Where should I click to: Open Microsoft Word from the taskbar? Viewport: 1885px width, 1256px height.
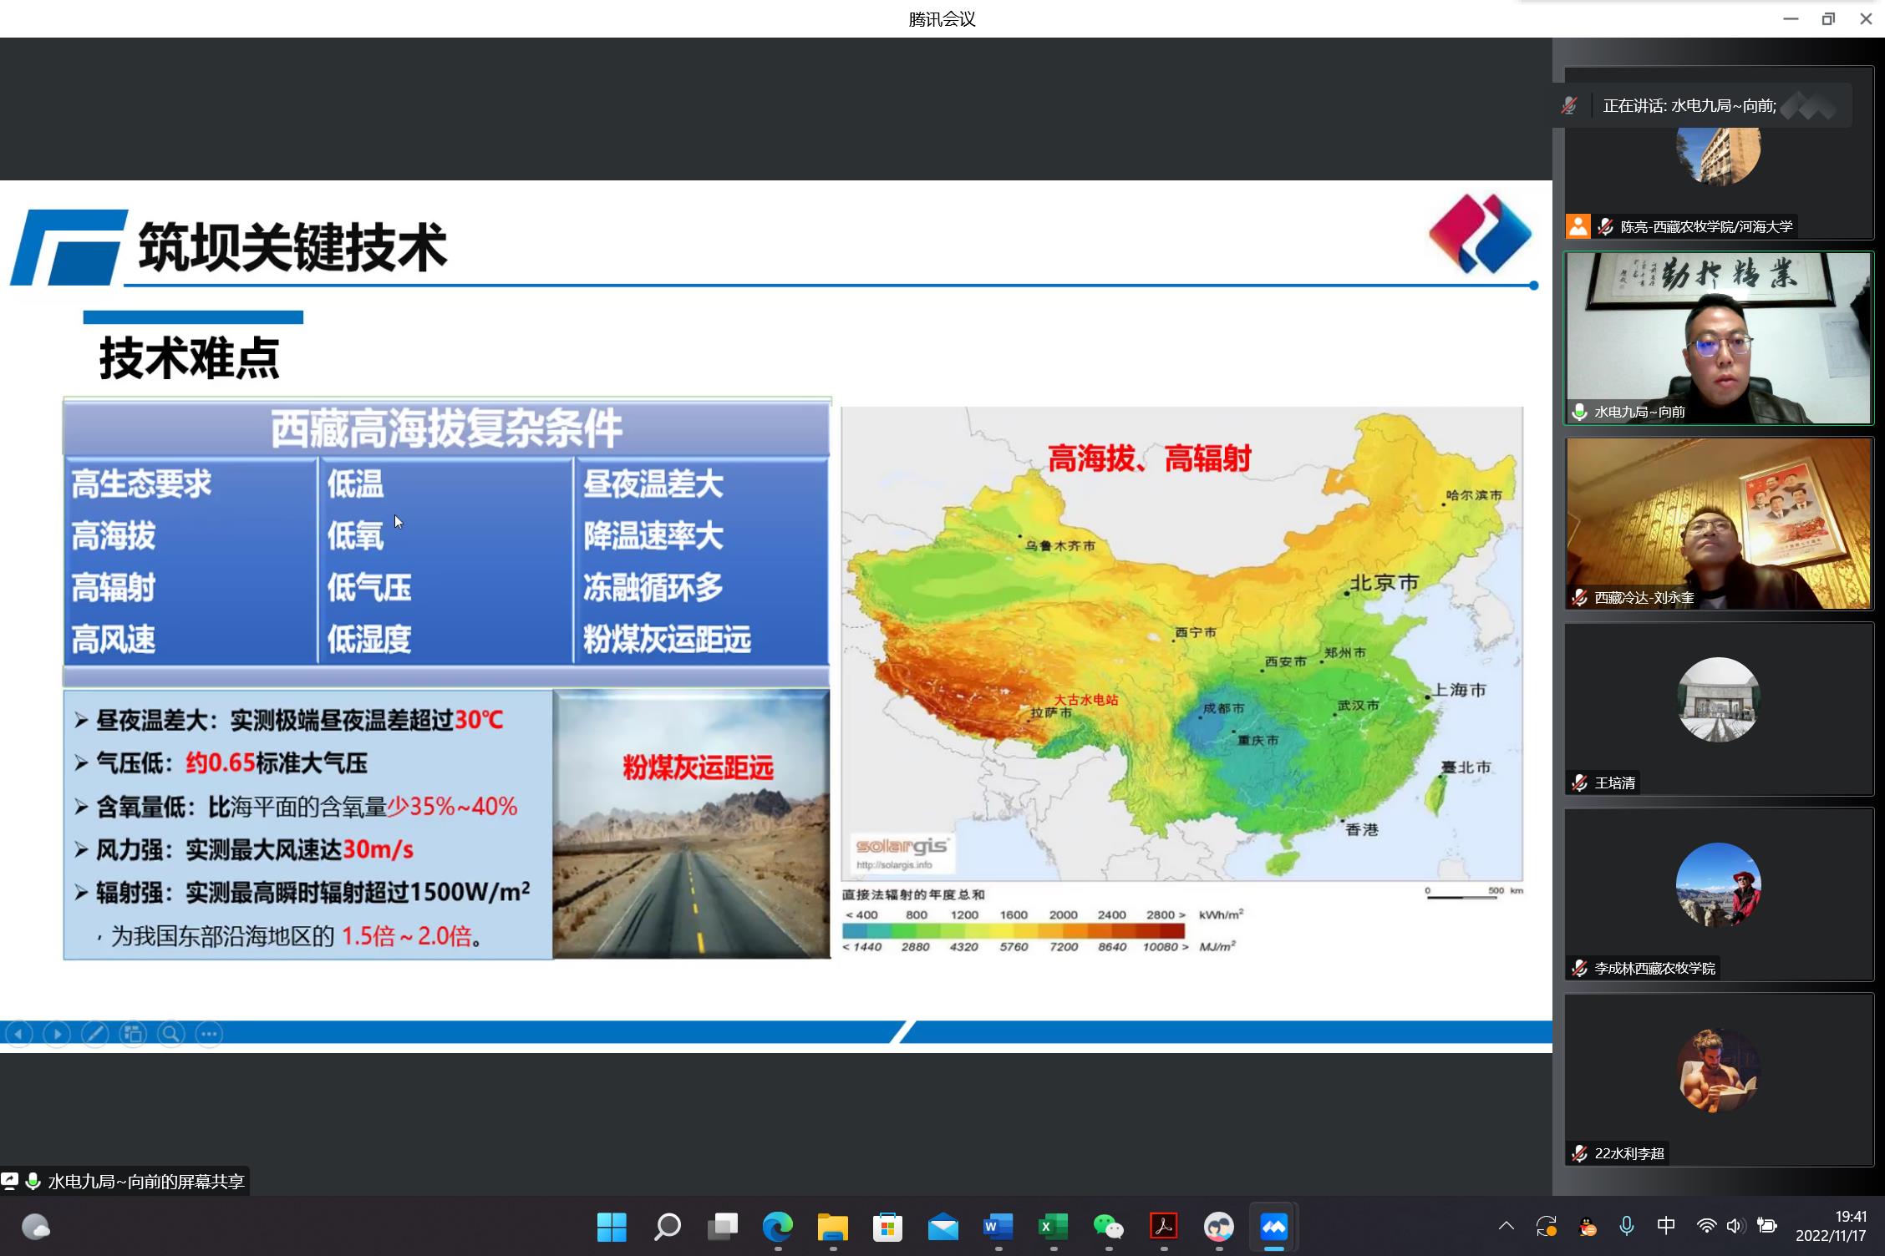point(998,1227)
